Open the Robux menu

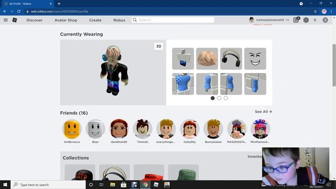[x=119, y=20]
